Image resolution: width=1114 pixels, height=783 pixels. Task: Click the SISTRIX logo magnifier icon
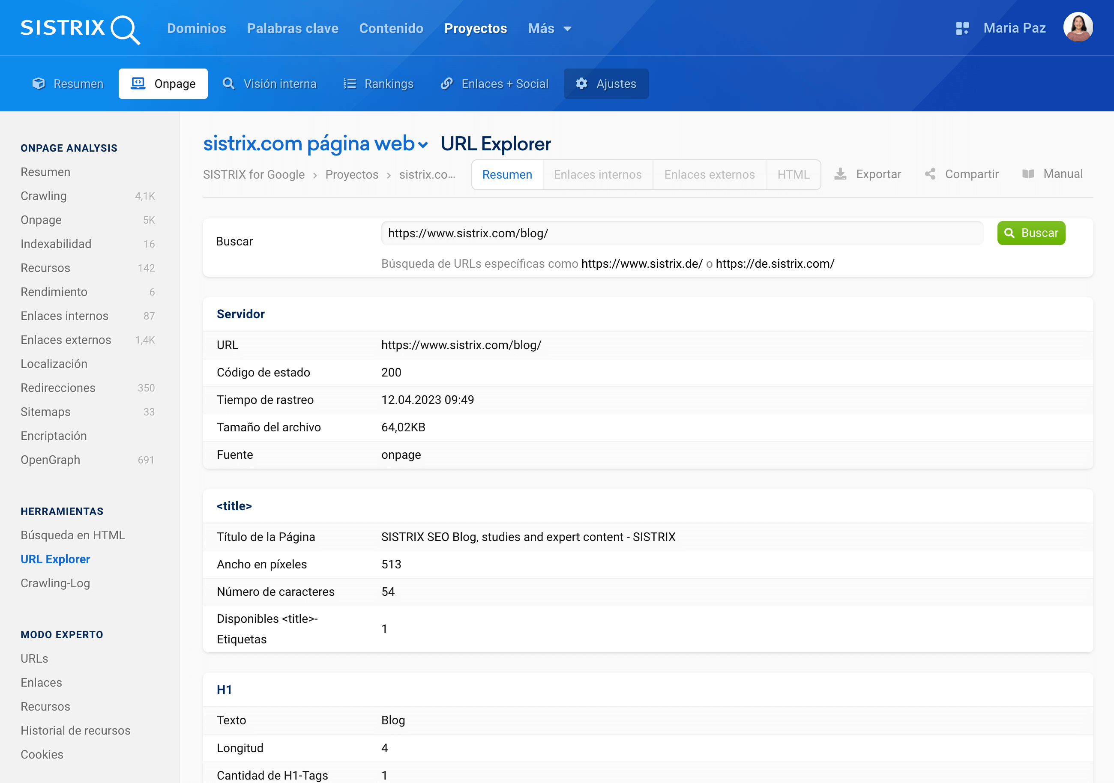pos(125,30)
